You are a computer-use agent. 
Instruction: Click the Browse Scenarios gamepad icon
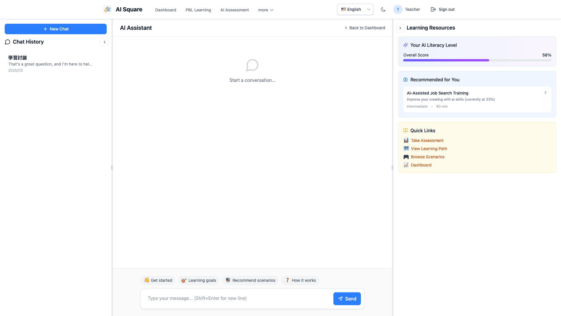[x=406, y=157]
